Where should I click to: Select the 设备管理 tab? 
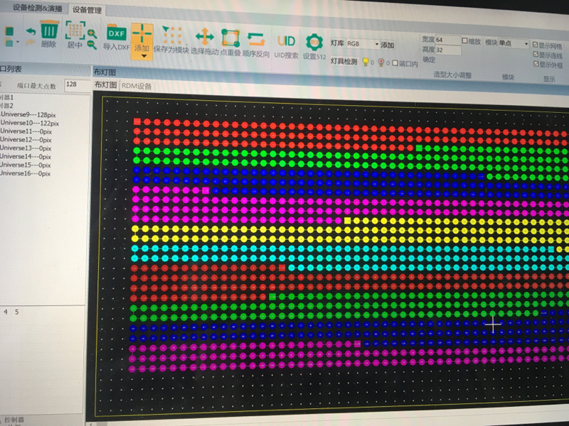pyautogui.click(x=87, y=10)
